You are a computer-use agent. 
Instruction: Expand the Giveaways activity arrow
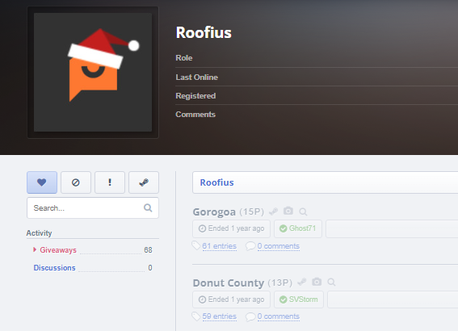(35, 249)
